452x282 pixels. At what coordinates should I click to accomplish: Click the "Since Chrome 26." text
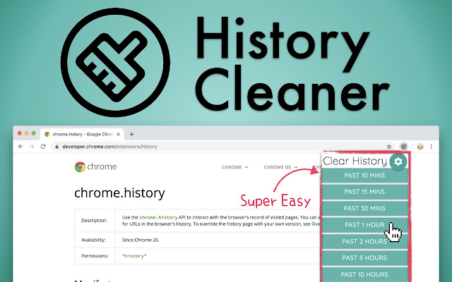pyautogui.click(x=141, y=240)
